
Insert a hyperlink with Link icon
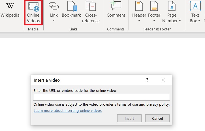coord(54,6)
